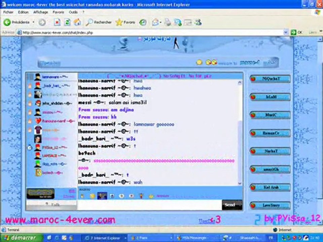Open Rechercher magnifier search

coord(99,22)
